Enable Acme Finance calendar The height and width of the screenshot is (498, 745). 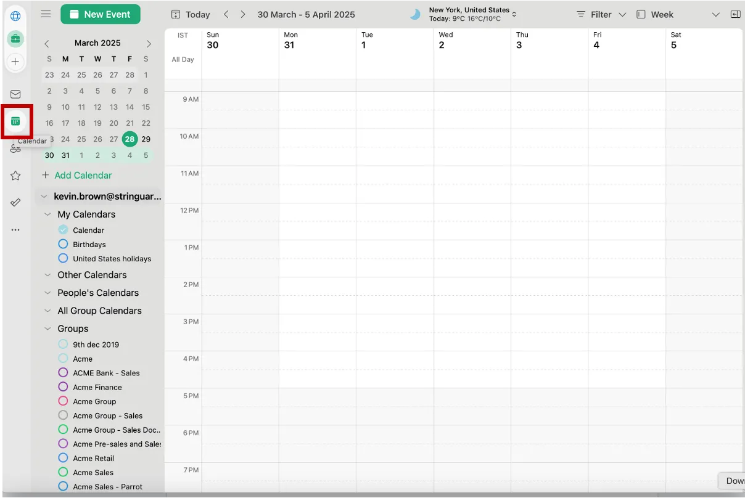63,386
